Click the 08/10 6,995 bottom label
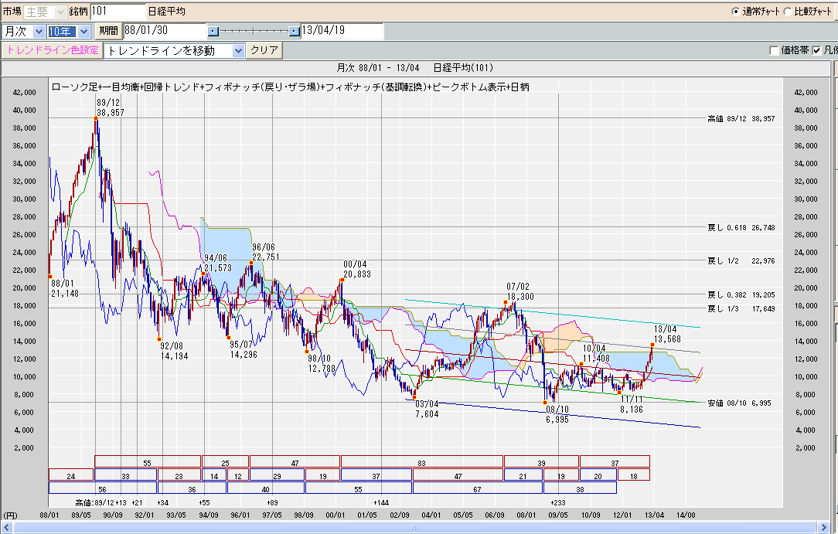Screen dimensions: 838x534 pos(557,414)
